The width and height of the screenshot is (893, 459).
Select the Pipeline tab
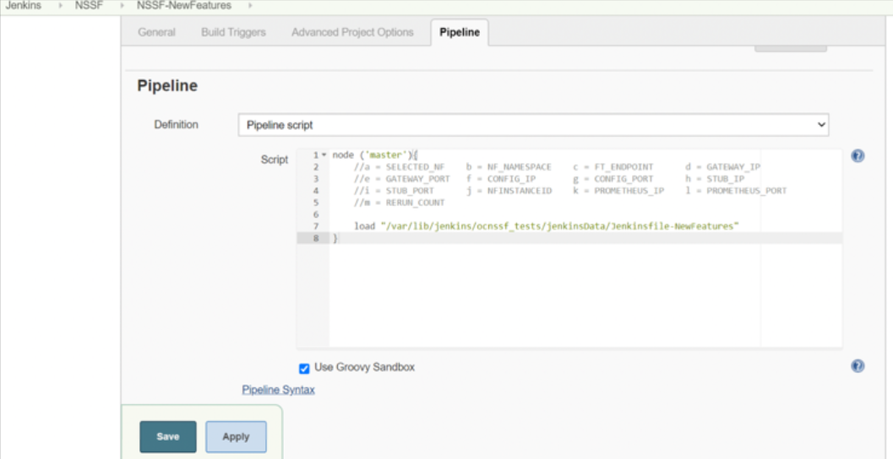click(x=460, y=32)
